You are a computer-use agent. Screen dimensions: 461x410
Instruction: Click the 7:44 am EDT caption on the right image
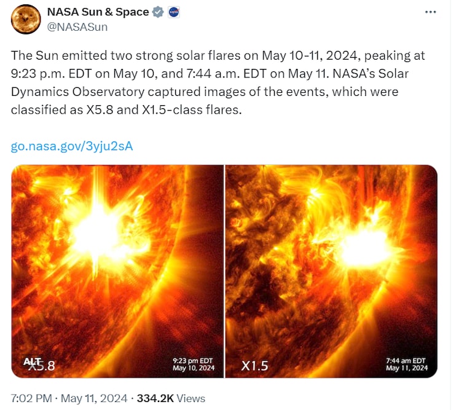[406, 360]
